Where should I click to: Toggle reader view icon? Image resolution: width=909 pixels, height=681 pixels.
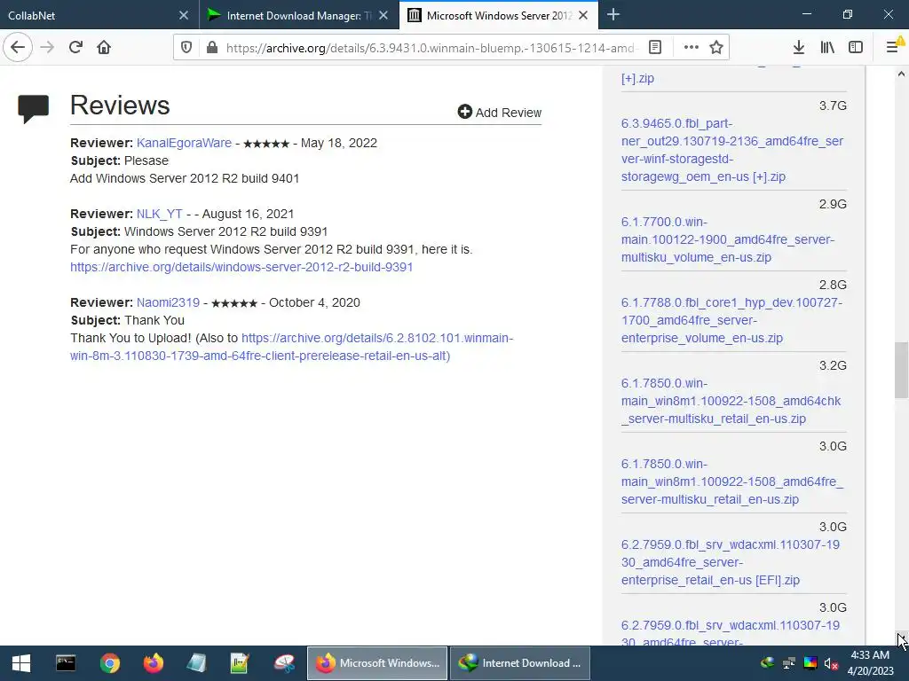point(655,48)
